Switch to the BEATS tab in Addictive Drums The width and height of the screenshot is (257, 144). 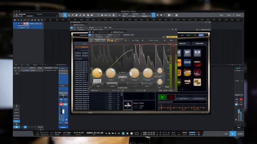(x=201, y=35)
